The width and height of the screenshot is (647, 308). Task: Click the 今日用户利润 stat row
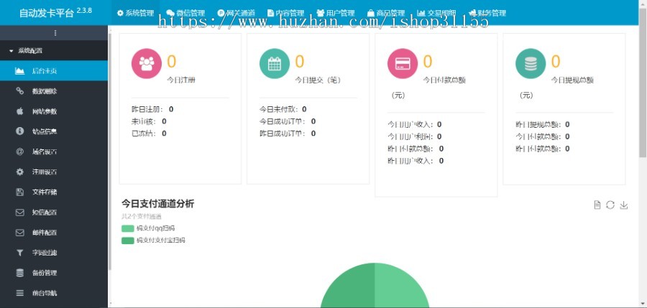[x=415, y=136]
